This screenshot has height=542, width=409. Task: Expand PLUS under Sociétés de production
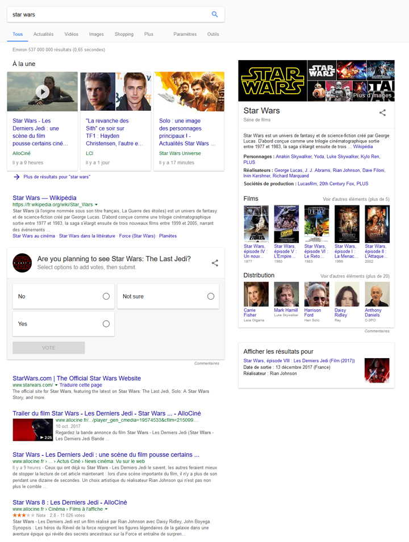point(362,183)
